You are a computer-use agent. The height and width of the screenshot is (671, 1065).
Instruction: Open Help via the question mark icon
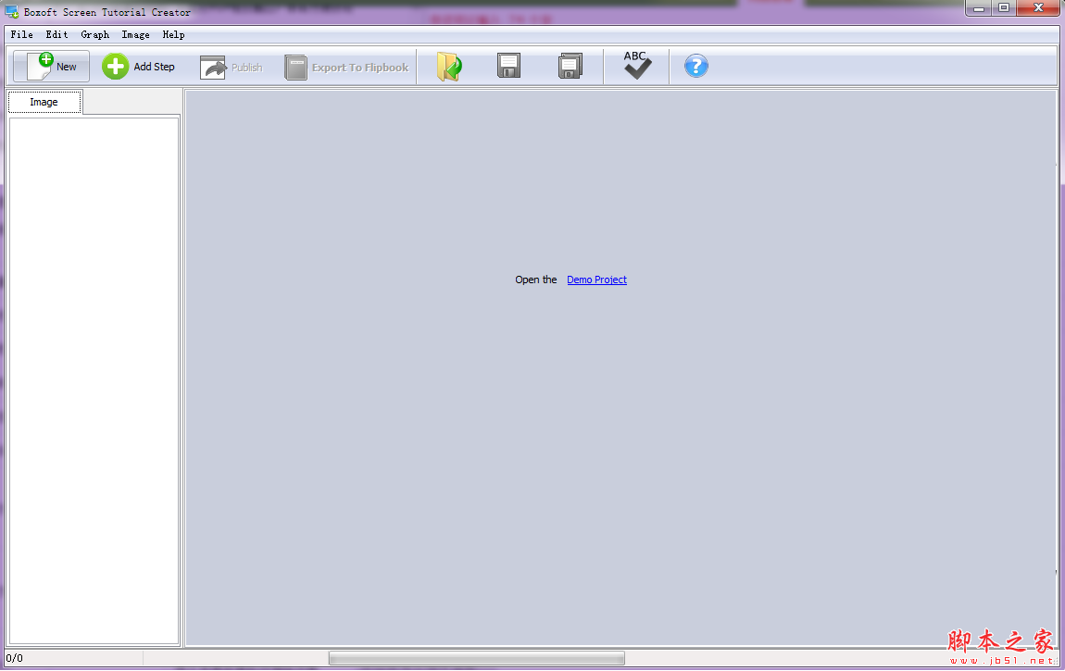click(x=695, y=66)
